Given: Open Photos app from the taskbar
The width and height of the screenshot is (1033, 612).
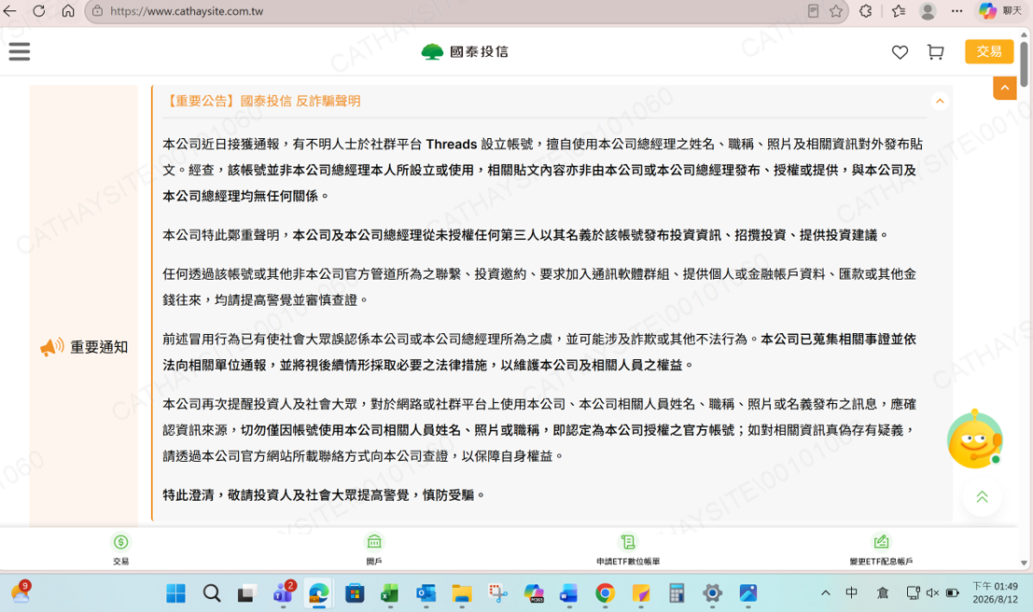Looking at the screenshot, I should tap(747, 593).
